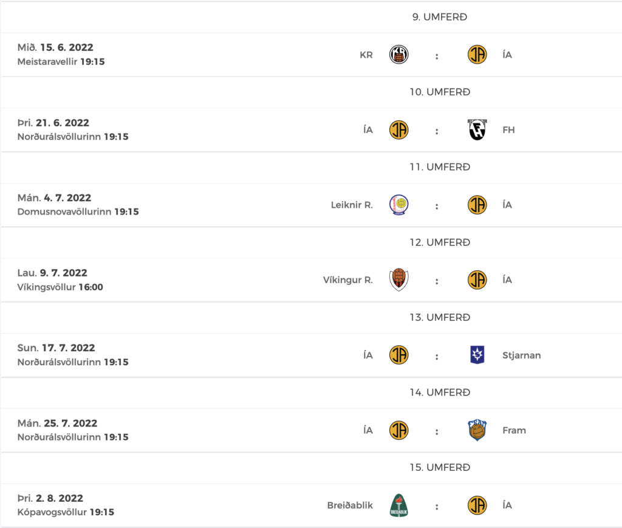The image size is (622, 528).
Task: Open the Stjarnan team name link
Action: pyautogui.click(x=521, y=355)
